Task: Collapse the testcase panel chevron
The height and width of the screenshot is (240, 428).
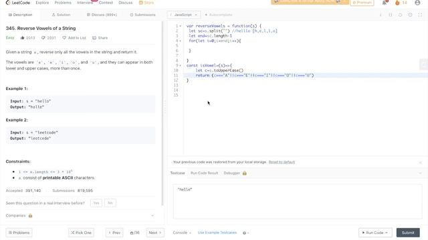Action: 420,173
